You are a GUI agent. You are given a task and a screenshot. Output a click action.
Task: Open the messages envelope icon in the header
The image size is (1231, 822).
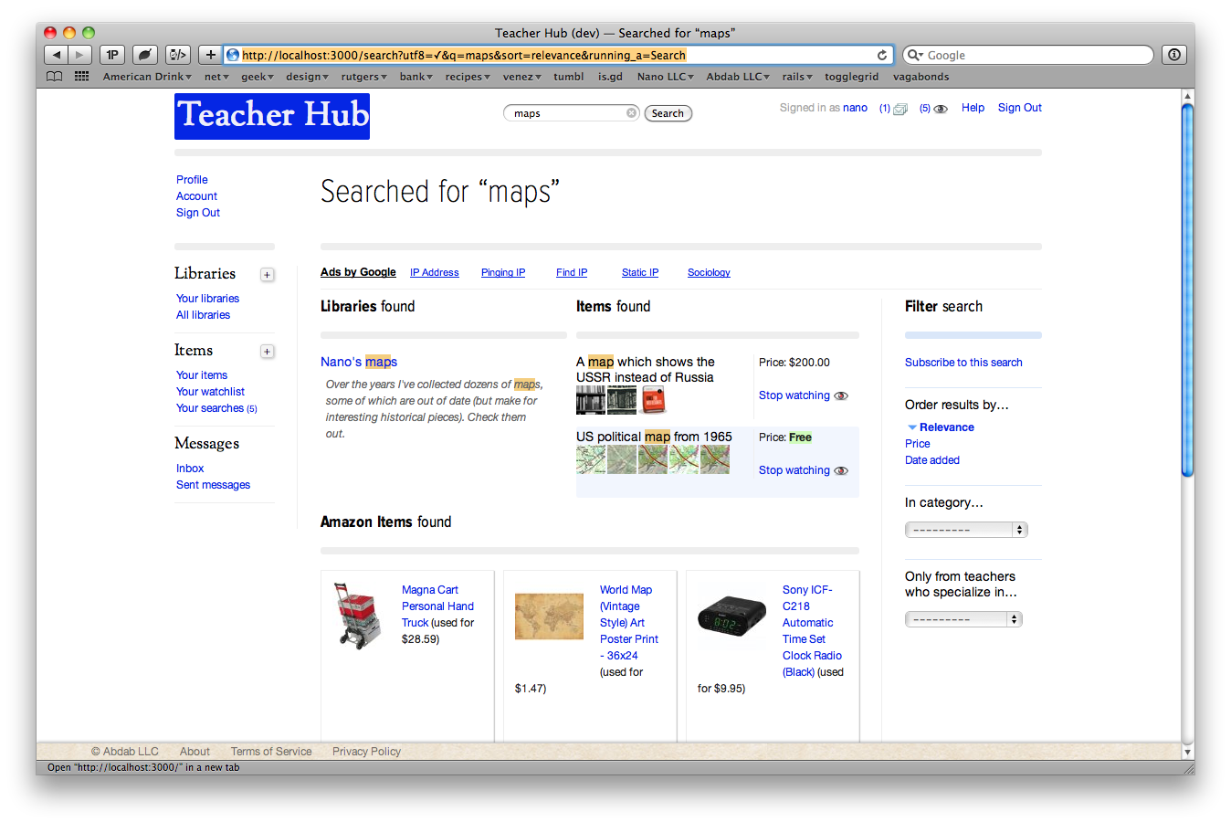click(900, 109)
